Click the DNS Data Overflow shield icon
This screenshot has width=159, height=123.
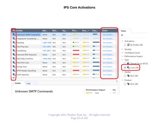pos(14,59)
